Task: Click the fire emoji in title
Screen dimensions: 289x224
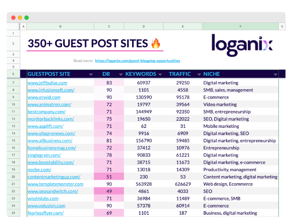Action: pyautogui.click(x=156, y=43)
